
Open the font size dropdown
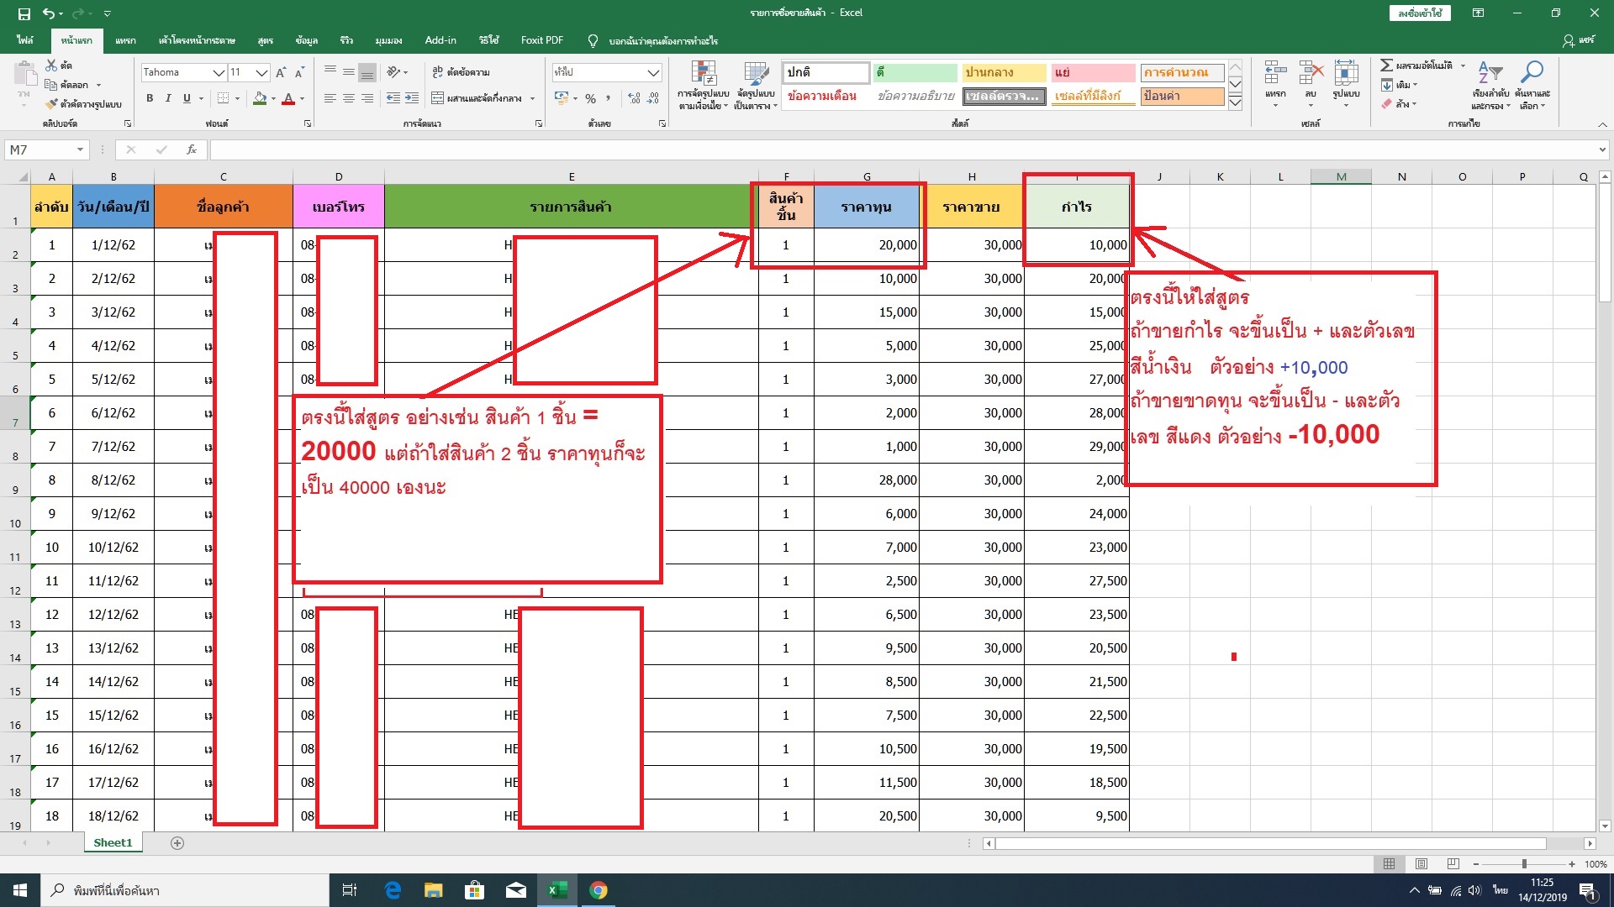[261, 73]
